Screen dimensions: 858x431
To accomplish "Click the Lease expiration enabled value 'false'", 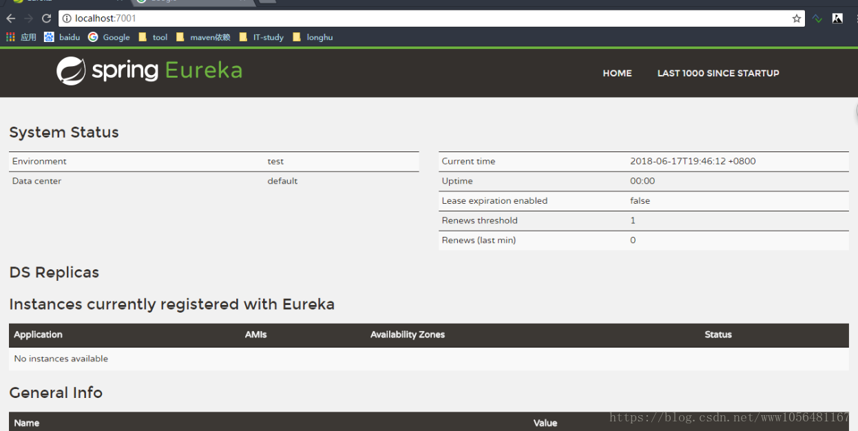I will coord(640,201).
